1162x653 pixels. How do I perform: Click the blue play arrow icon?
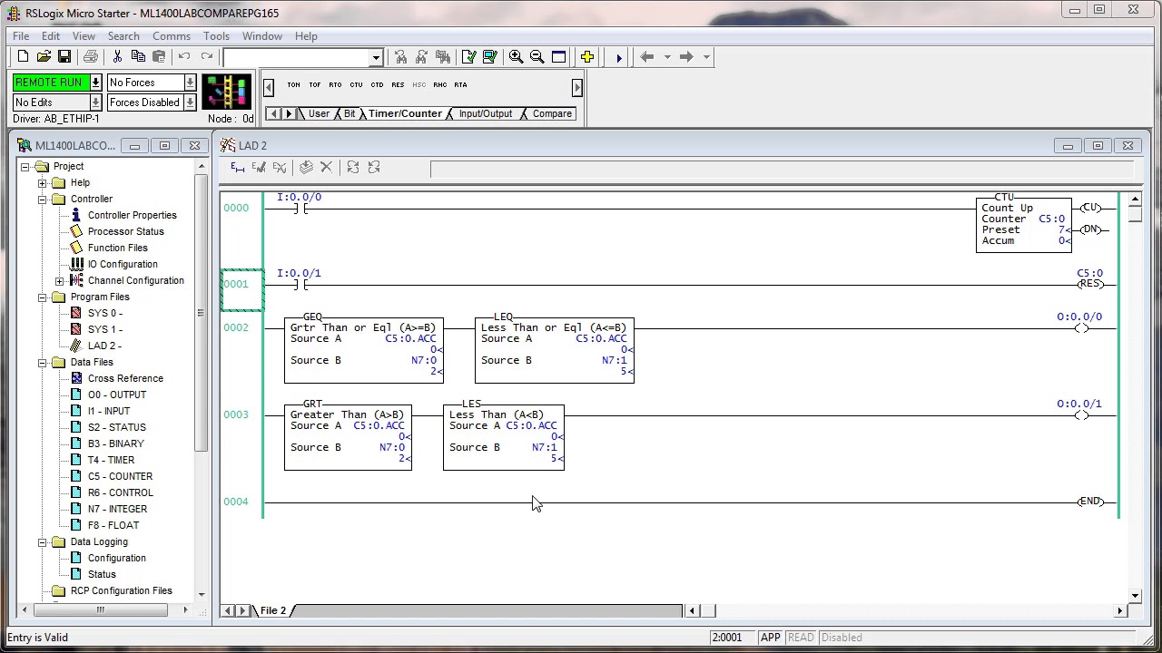(619, 57)
